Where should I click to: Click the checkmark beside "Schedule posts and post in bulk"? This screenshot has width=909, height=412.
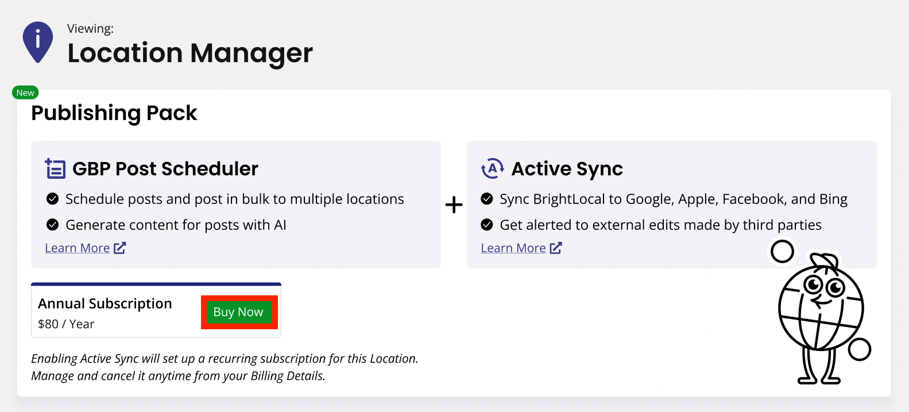coord(52,199)
